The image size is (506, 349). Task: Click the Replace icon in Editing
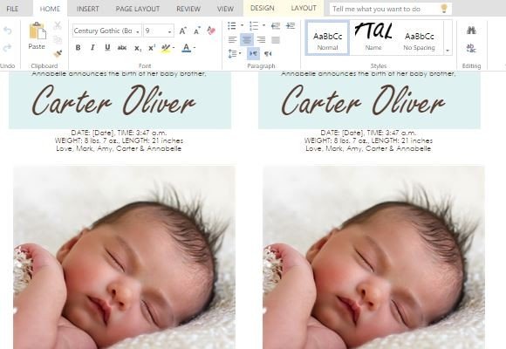[471, 49]
